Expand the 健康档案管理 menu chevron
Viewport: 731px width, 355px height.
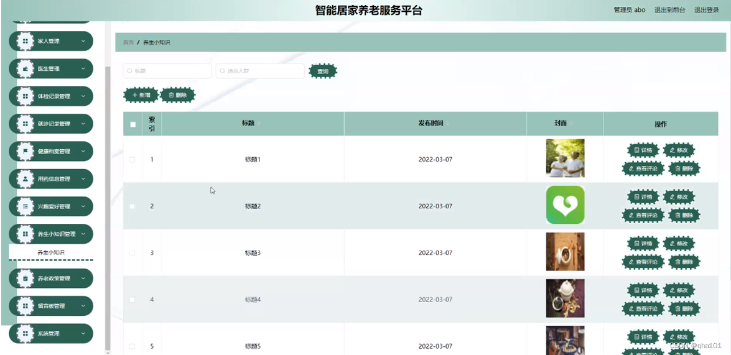(83, 151)
